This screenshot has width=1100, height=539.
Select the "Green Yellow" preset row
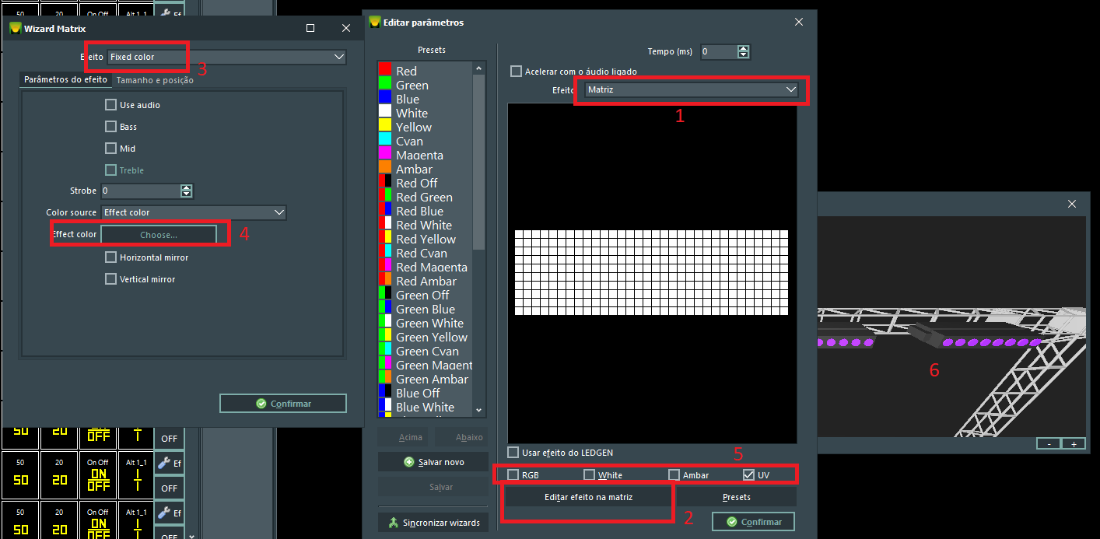pos(425,337)
